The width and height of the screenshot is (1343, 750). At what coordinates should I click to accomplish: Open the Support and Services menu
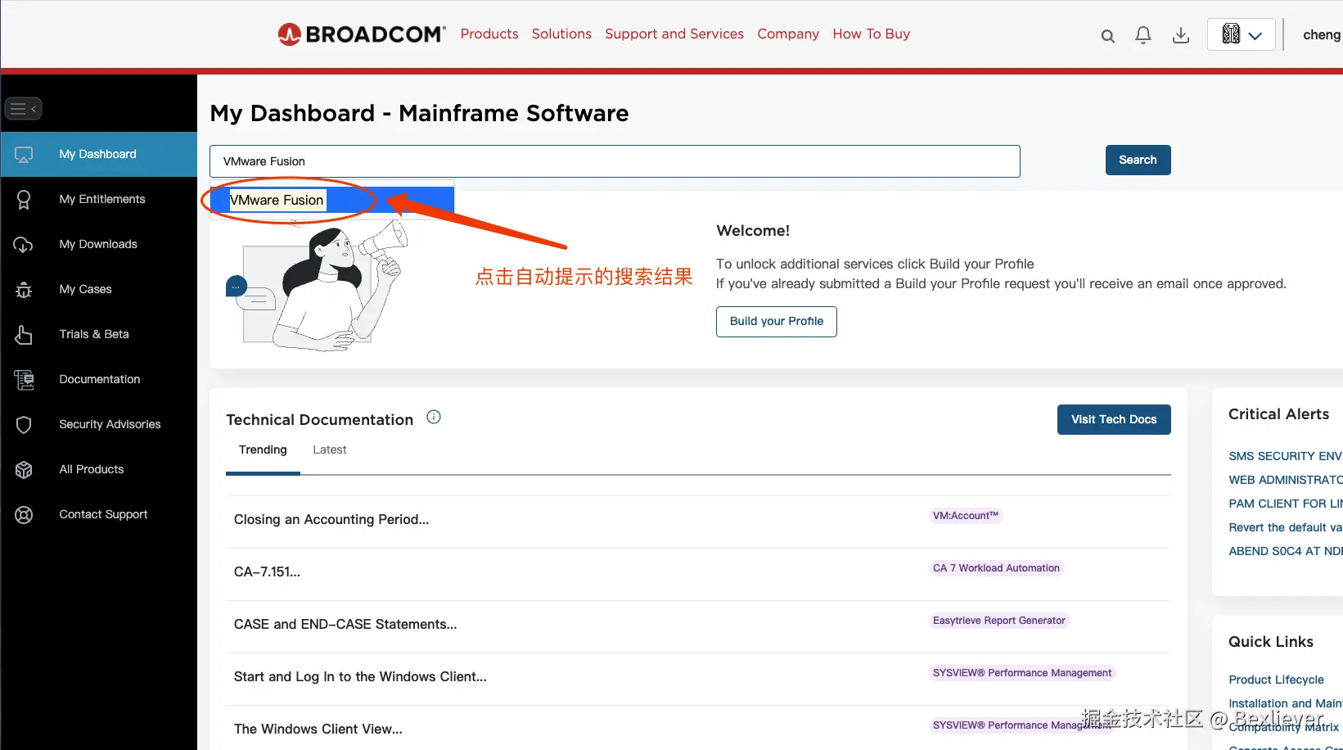[x=674, y=34]
